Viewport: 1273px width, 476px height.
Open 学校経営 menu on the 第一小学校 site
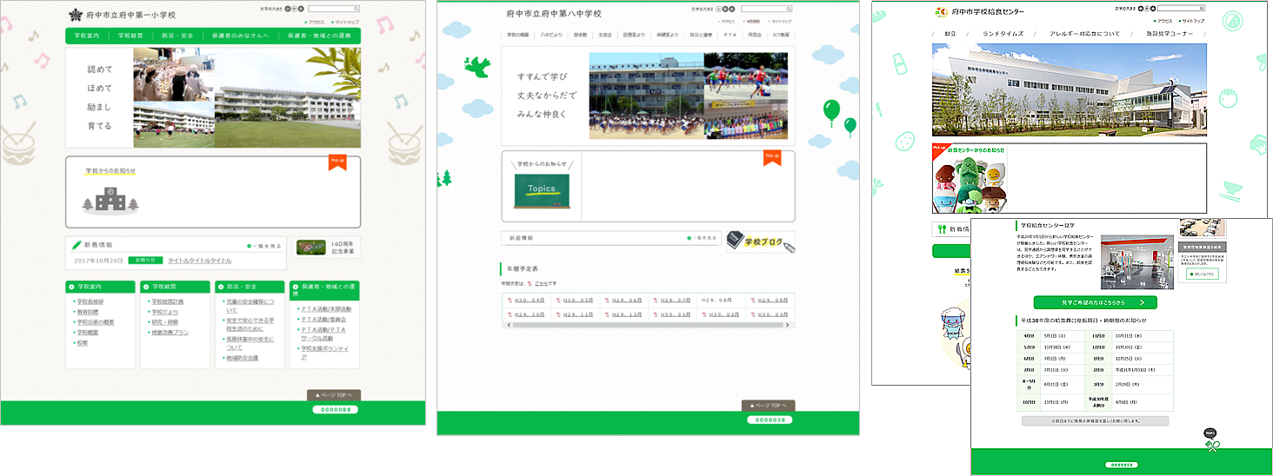130,36
